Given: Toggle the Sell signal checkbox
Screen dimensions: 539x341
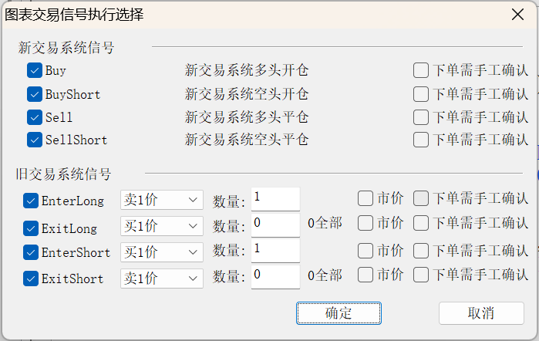Looking at the screenshot, I should pyautogui.click(x=35, y=117).
